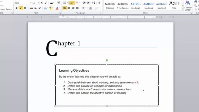Viewport: 199px width, 112px height.
Task: Click the Borders icon
Action: coord(96,8)
